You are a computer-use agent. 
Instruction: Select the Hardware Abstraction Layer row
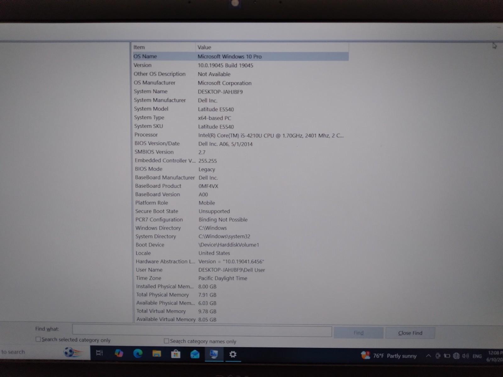tap(240, 261)
